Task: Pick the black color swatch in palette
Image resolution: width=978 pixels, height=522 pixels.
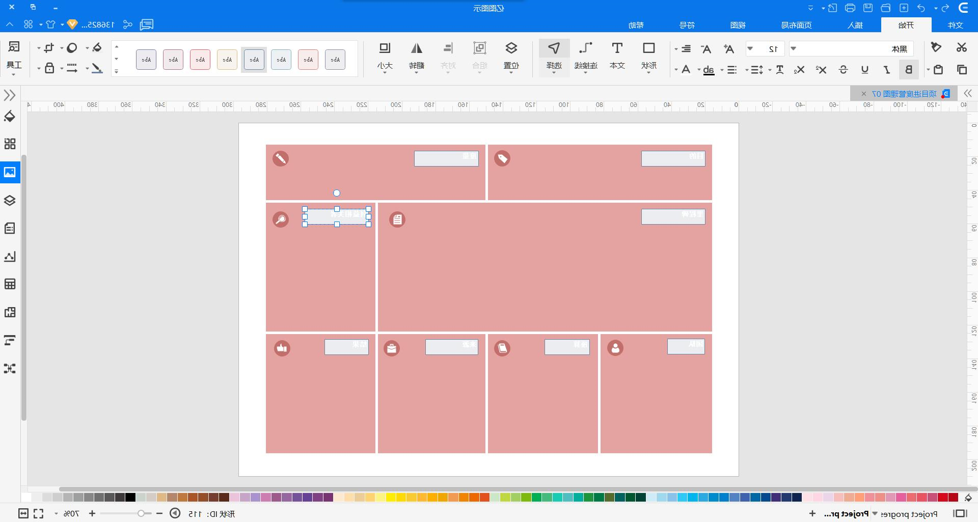Action: (x=130, y=497)
